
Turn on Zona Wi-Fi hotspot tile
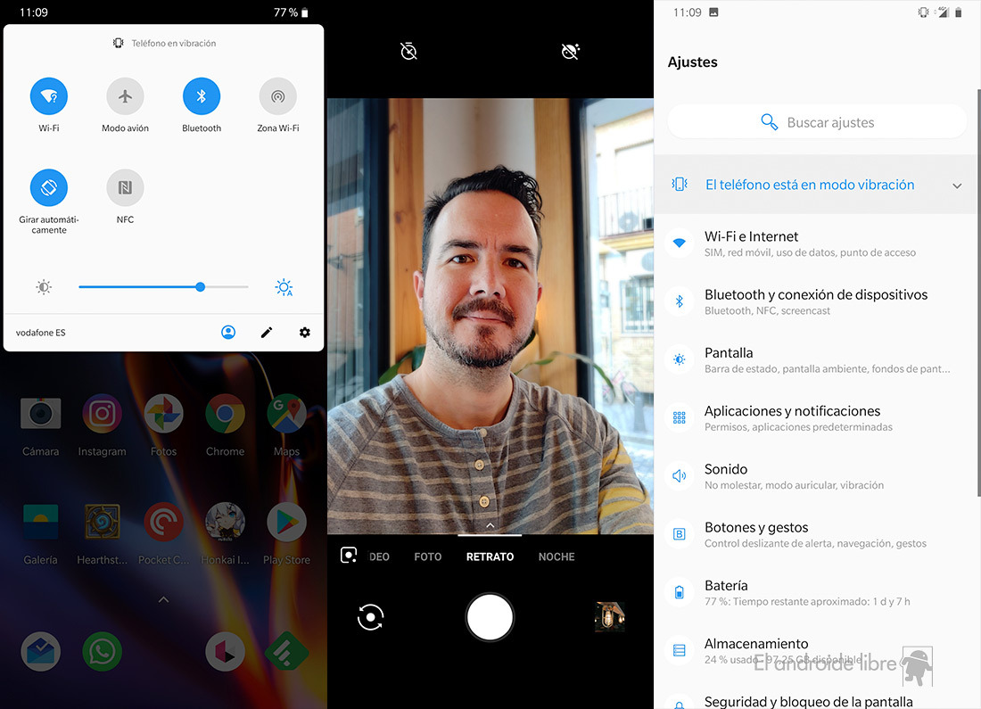click(277, 96)
